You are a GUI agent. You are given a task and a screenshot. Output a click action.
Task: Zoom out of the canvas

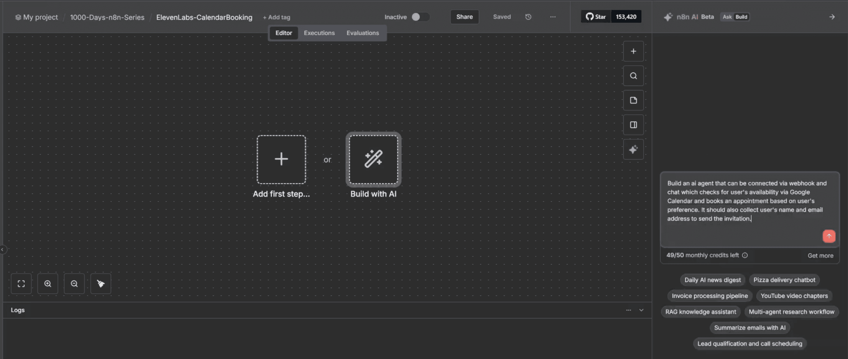74,283
